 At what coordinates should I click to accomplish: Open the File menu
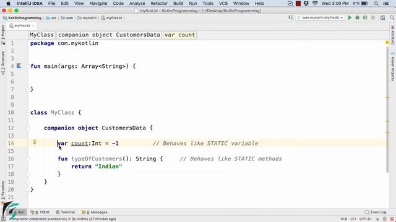[x=51, y=4]
